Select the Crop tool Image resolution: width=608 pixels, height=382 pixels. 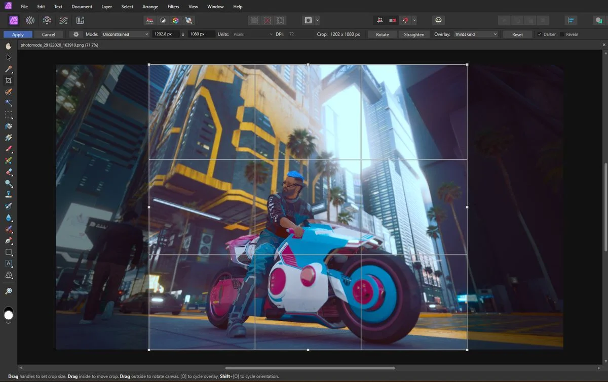(9, 80)
